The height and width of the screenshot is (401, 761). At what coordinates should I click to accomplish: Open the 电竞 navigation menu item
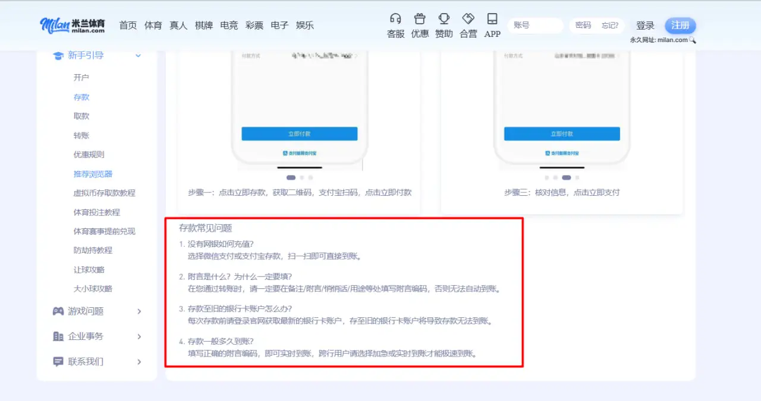coord(229,25)
